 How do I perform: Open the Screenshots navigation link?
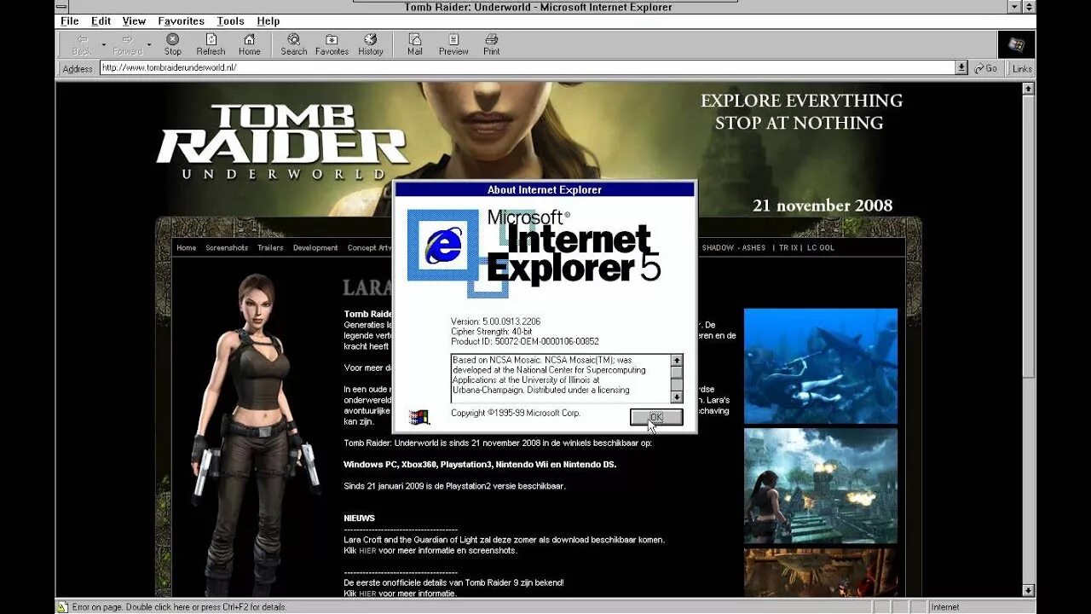click(x=227, y=248)
